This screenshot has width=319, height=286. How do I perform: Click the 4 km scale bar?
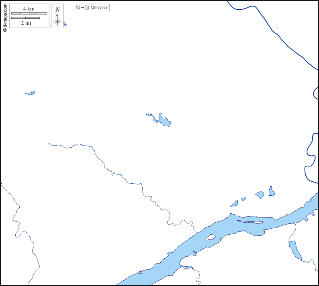(29, 14)
